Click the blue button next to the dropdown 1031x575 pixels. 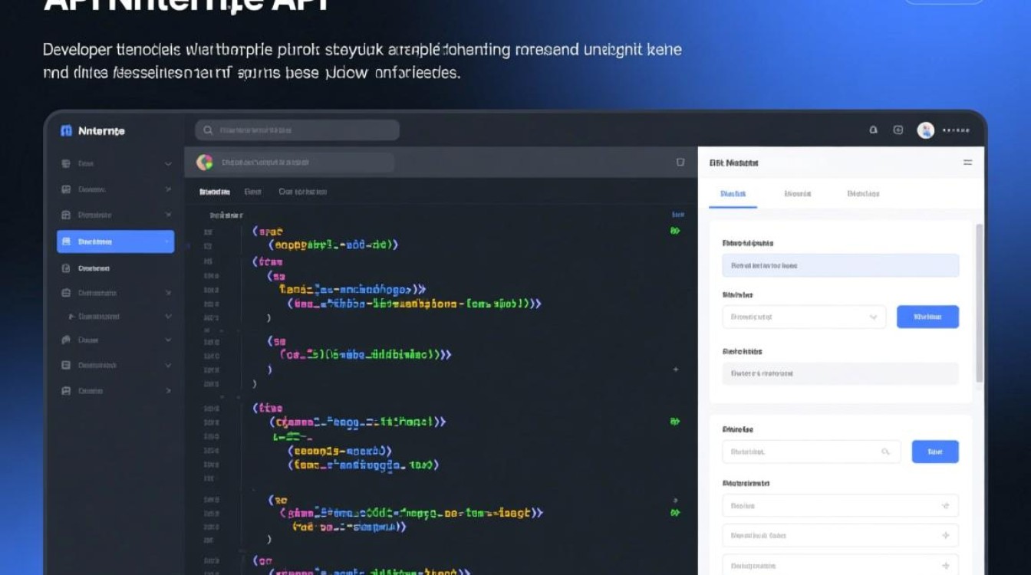tap(927, 317)
